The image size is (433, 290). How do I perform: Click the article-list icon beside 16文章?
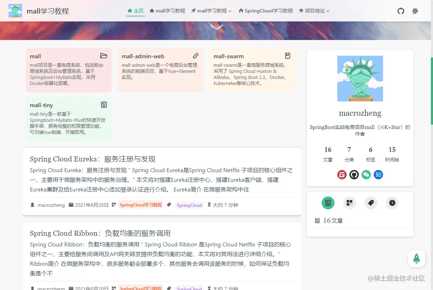[317, 221]
